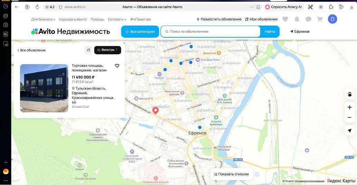
Task: Add the listing to favorites with the heart icon
Action: [x=117, y=66]
